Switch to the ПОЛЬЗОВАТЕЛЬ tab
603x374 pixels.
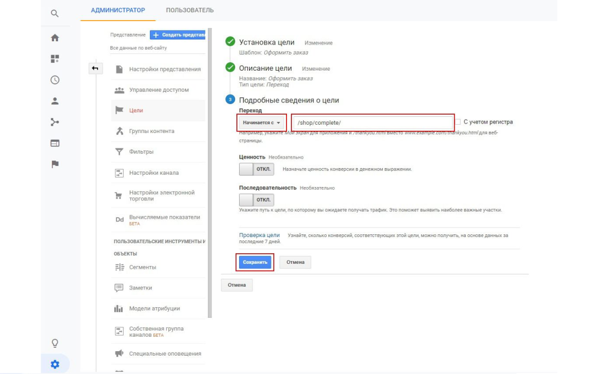point(189,11)
